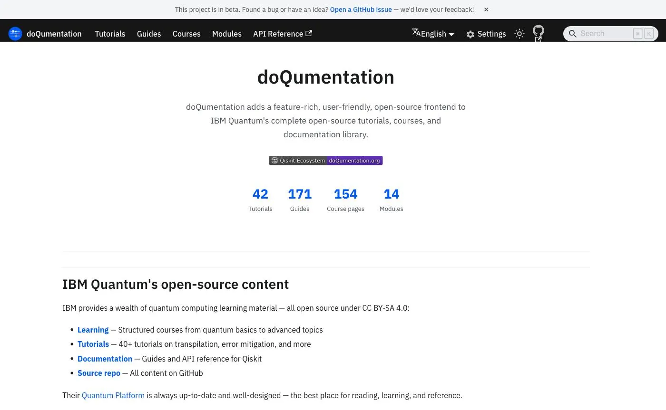
Task: Open the Source repo link
Action: [99, 373]
